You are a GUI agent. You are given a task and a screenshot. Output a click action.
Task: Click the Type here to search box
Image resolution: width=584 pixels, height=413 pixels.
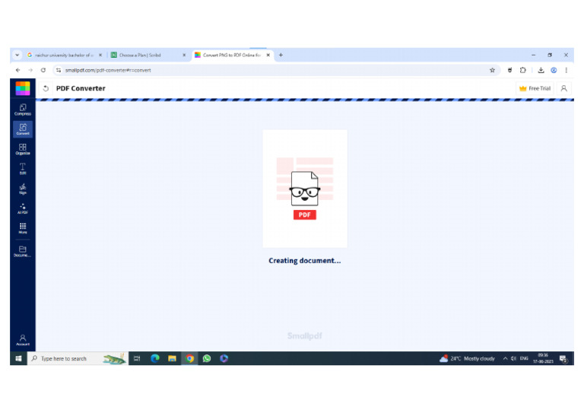[78, 358]
